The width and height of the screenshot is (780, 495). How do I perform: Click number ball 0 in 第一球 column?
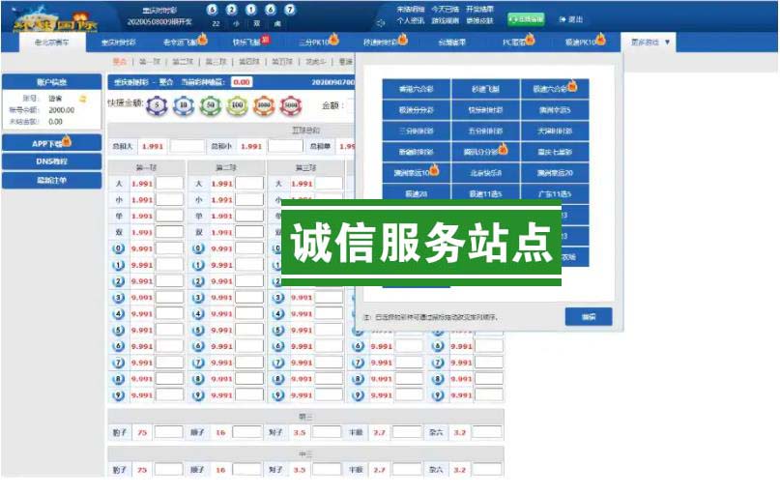tap(118, 248)
